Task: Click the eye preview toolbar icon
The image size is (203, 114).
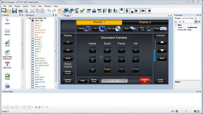Action: tap(76, 11)
